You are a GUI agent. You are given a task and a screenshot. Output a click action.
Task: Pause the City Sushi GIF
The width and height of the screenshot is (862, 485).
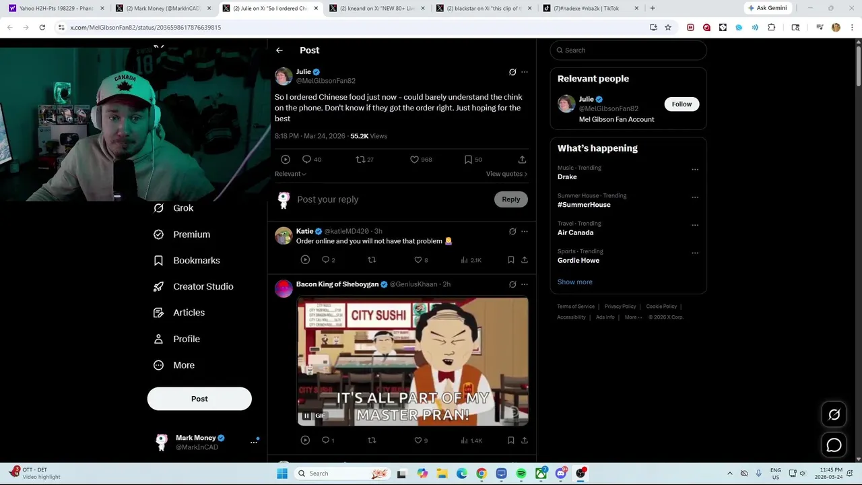[306, 416]
